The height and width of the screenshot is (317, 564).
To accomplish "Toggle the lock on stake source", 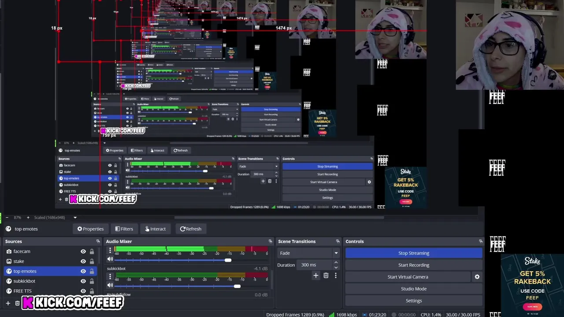I will (92, 261).
